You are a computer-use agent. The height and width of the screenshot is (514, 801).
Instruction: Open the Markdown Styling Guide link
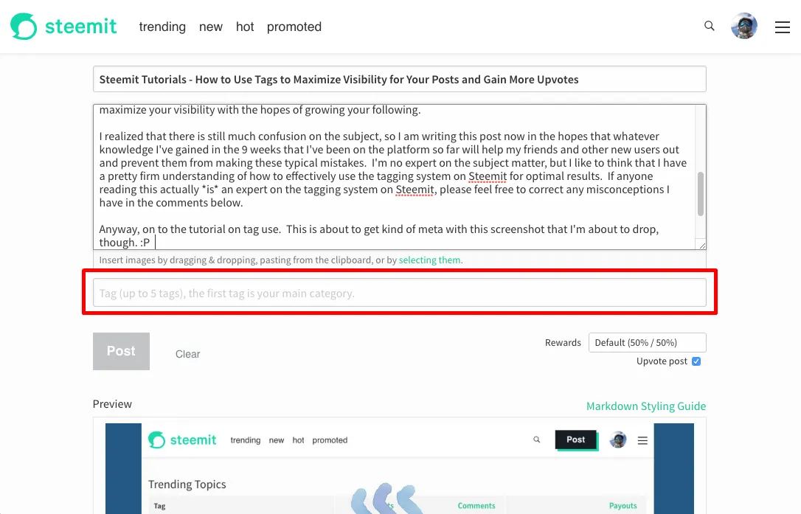646,406
